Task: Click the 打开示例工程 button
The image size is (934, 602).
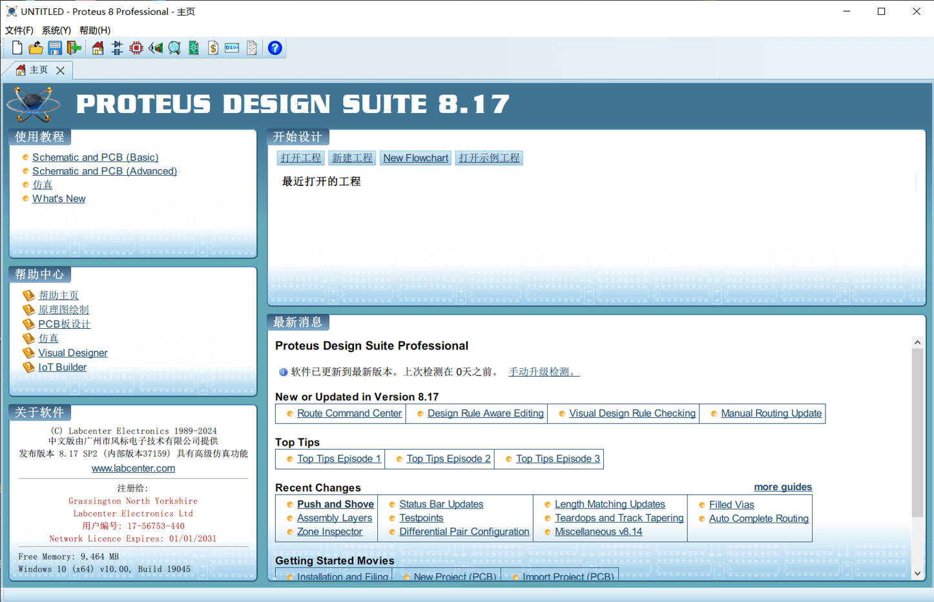Action: (489, 158)
